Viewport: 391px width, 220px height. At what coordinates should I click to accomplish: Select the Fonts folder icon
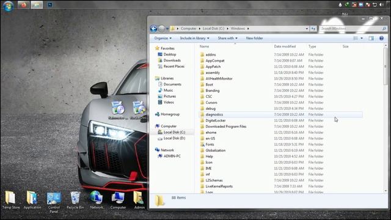pyautogui.click(x=202, y=144)
